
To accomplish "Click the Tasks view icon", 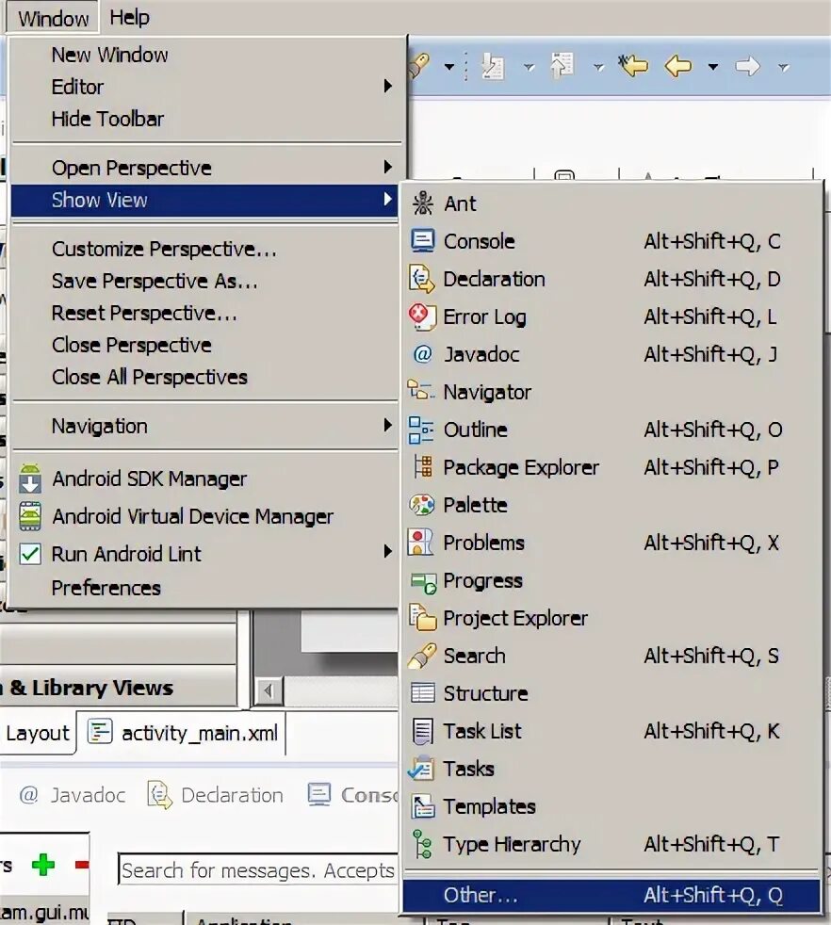I will click(x=421, y=769).
